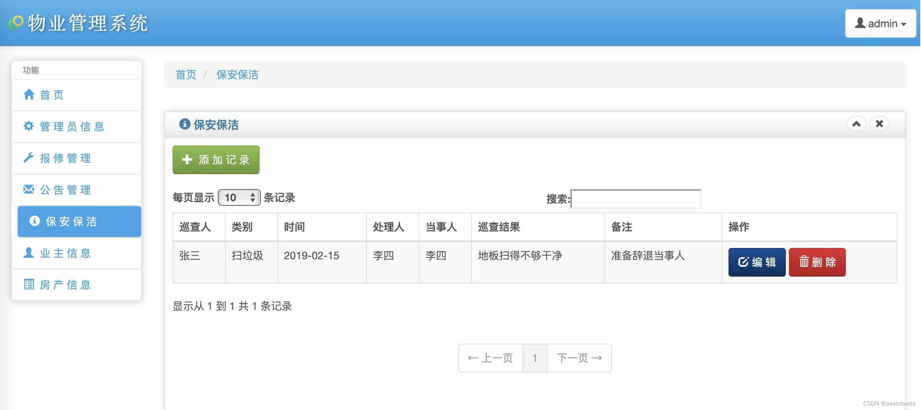
Task: Open the 公告管理 menu entry
Action: pyautogui.click(x=76, y=190)
